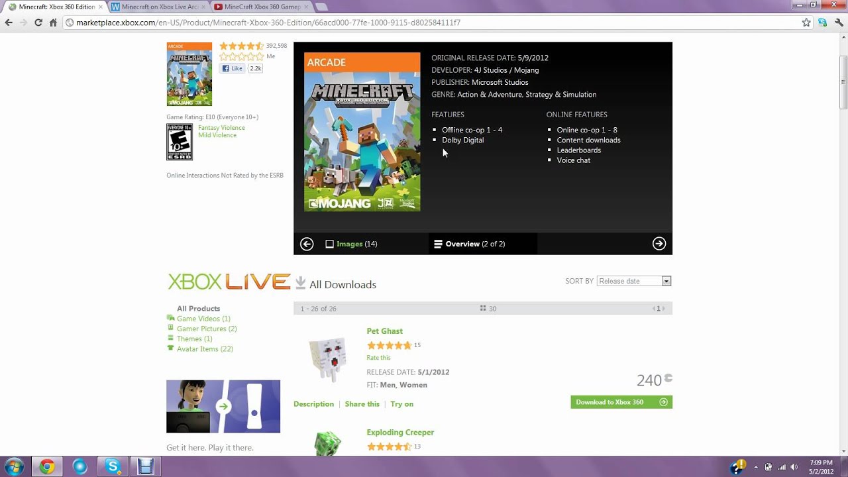Show hidden system tray icons
Viewport: 848px width, 477px height.
(x=756, y=467)
